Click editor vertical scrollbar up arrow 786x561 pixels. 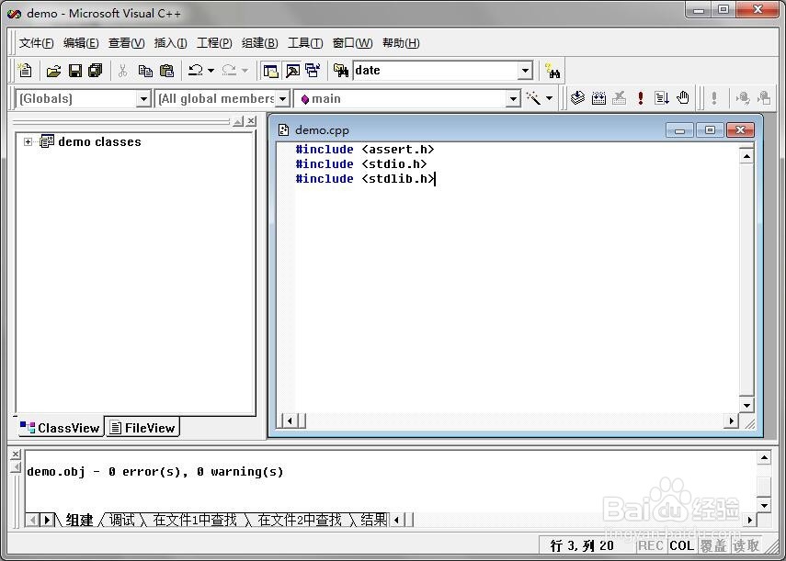pos(746,157)
